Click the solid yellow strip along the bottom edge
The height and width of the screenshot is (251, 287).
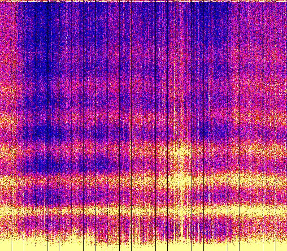coord(143,247)
